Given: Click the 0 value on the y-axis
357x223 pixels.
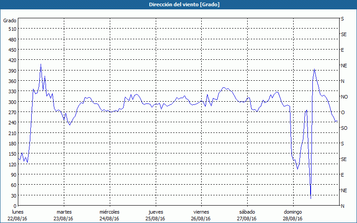Looking at the screenshot, I should 15,206.
